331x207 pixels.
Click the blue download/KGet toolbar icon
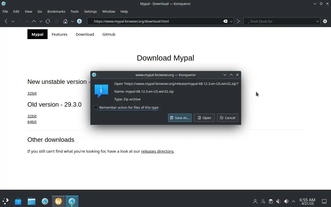[79, 21]
